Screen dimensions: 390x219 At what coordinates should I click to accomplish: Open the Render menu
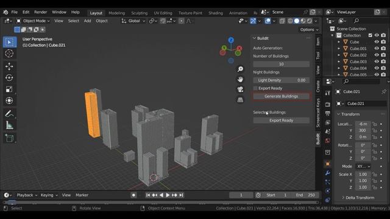41,12
